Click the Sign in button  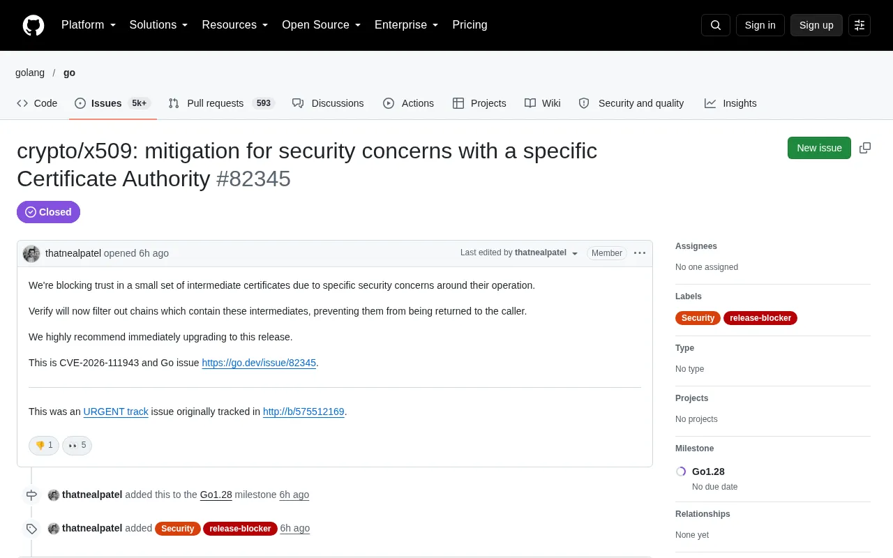[760, 25]
